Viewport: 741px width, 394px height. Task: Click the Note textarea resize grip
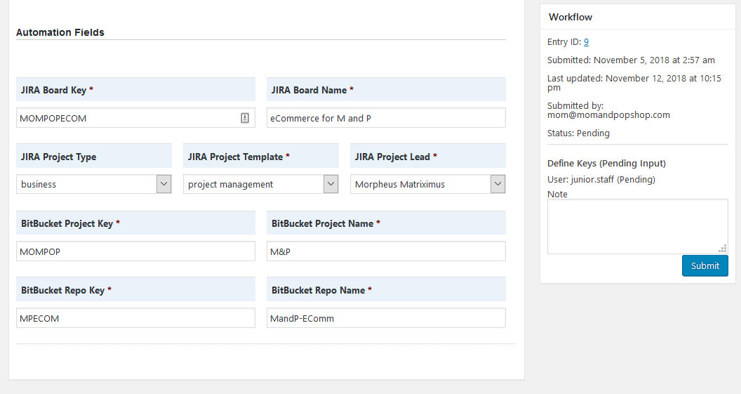point(723,249)
